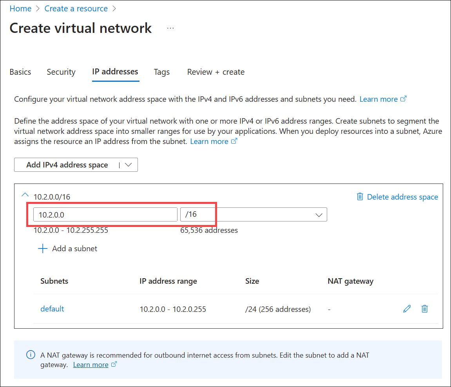
Task: Switch to the Security tab
Action: click(x=61, y=72)
